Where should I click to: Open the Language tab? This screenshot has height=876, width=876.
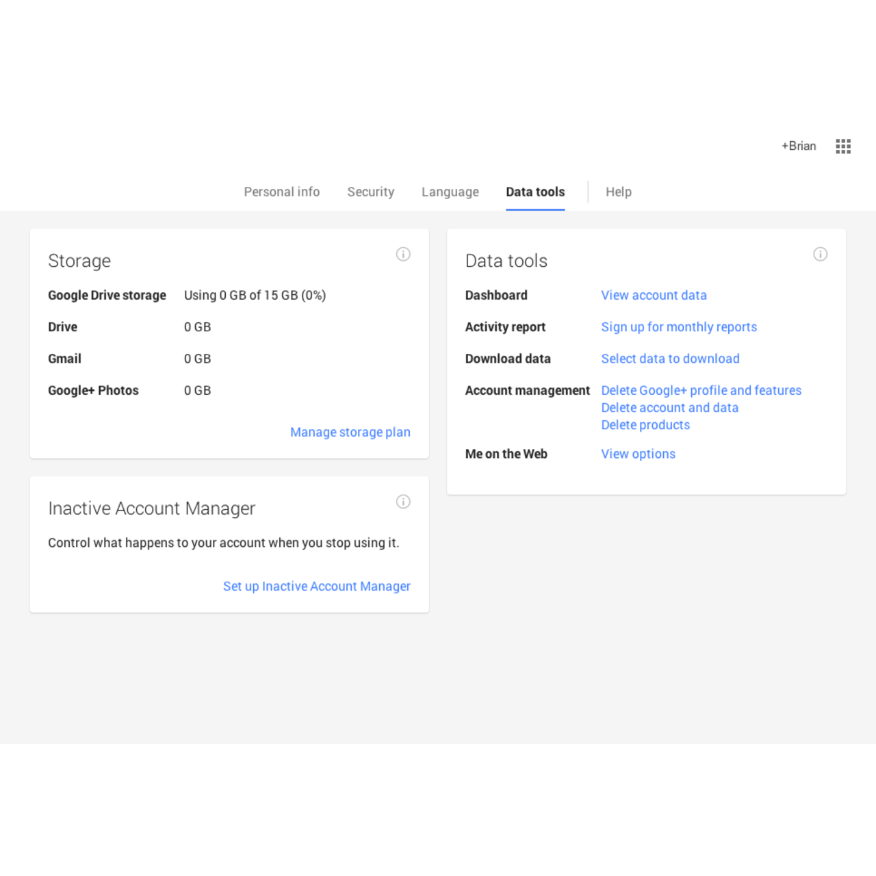[450, 192]
